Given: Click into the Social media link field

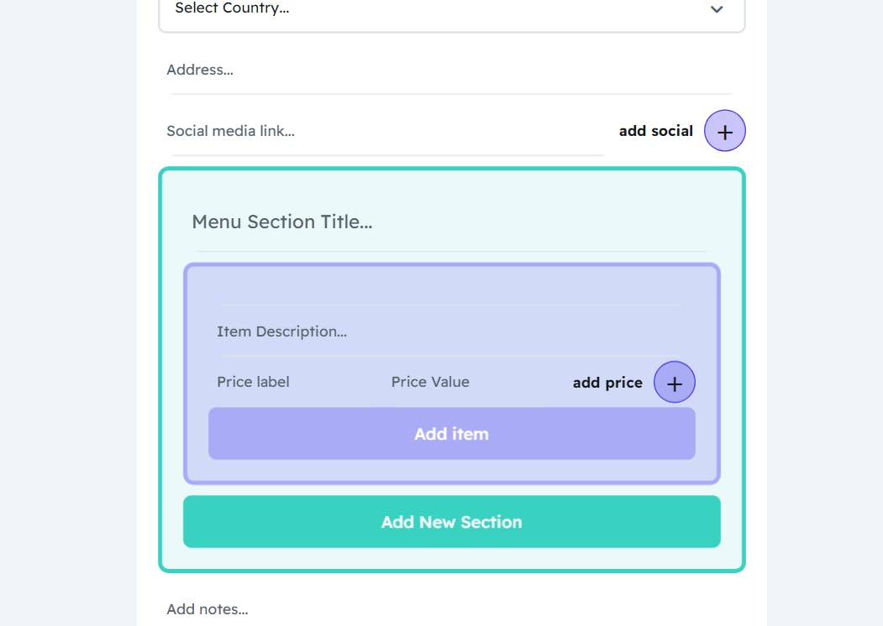Looking at the screenshot, I should pyautogui.click(x=386, y=131).
